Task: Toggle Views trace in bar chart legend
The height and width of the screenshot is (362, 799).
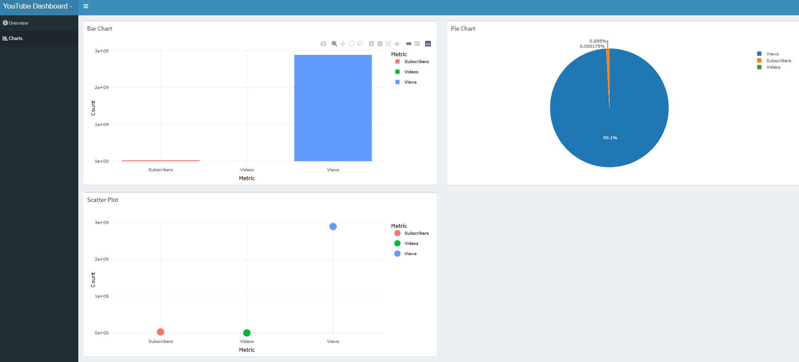Action: point(406,82)
